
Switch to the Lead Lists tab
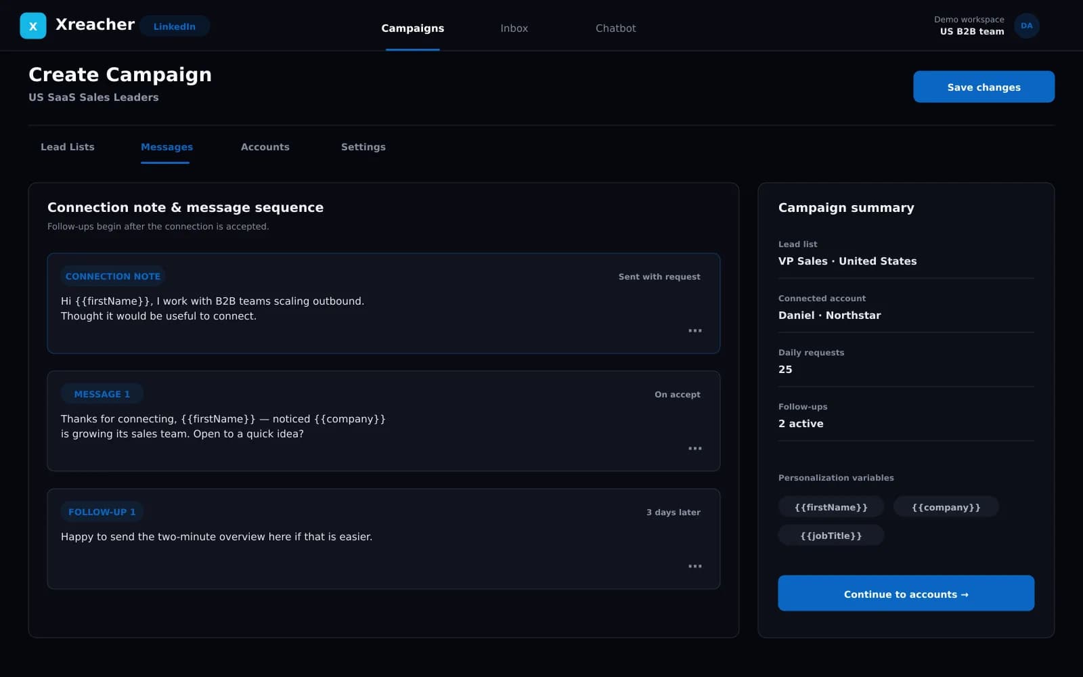pos(68,147)
